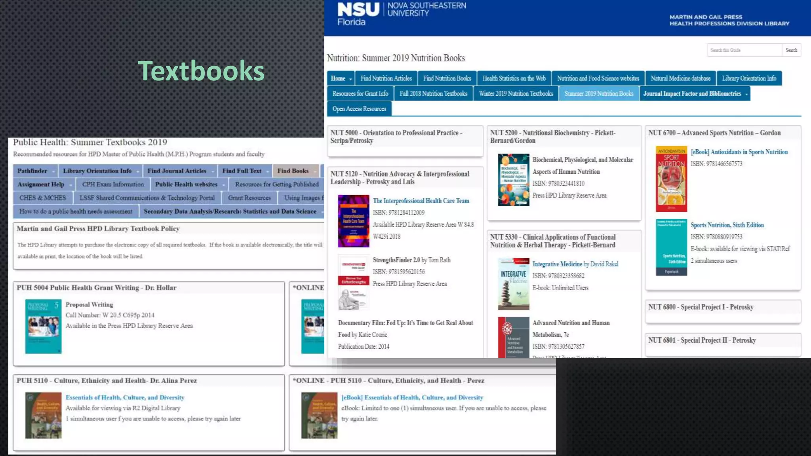Open Winter 2019 Nutrition Textbooks tab

coord(516,93)
